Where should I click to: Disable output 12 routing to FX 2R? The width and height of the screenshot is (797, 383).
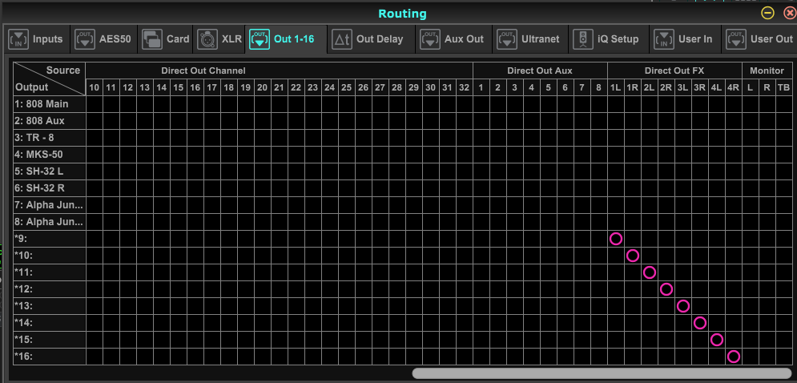666,289
